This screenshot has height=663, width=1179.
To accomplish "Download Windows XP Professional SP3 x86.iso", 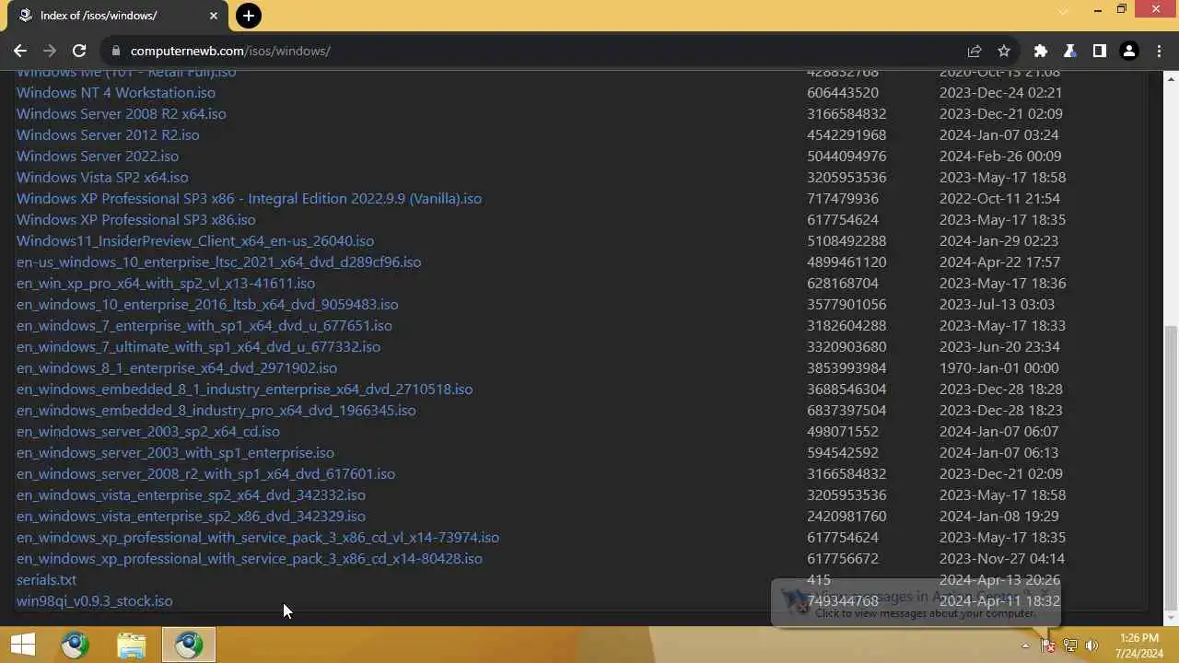I will (x=136, y=219).
